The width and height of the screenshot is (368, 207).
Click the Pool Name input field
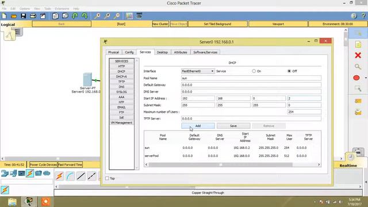[251, 78]
